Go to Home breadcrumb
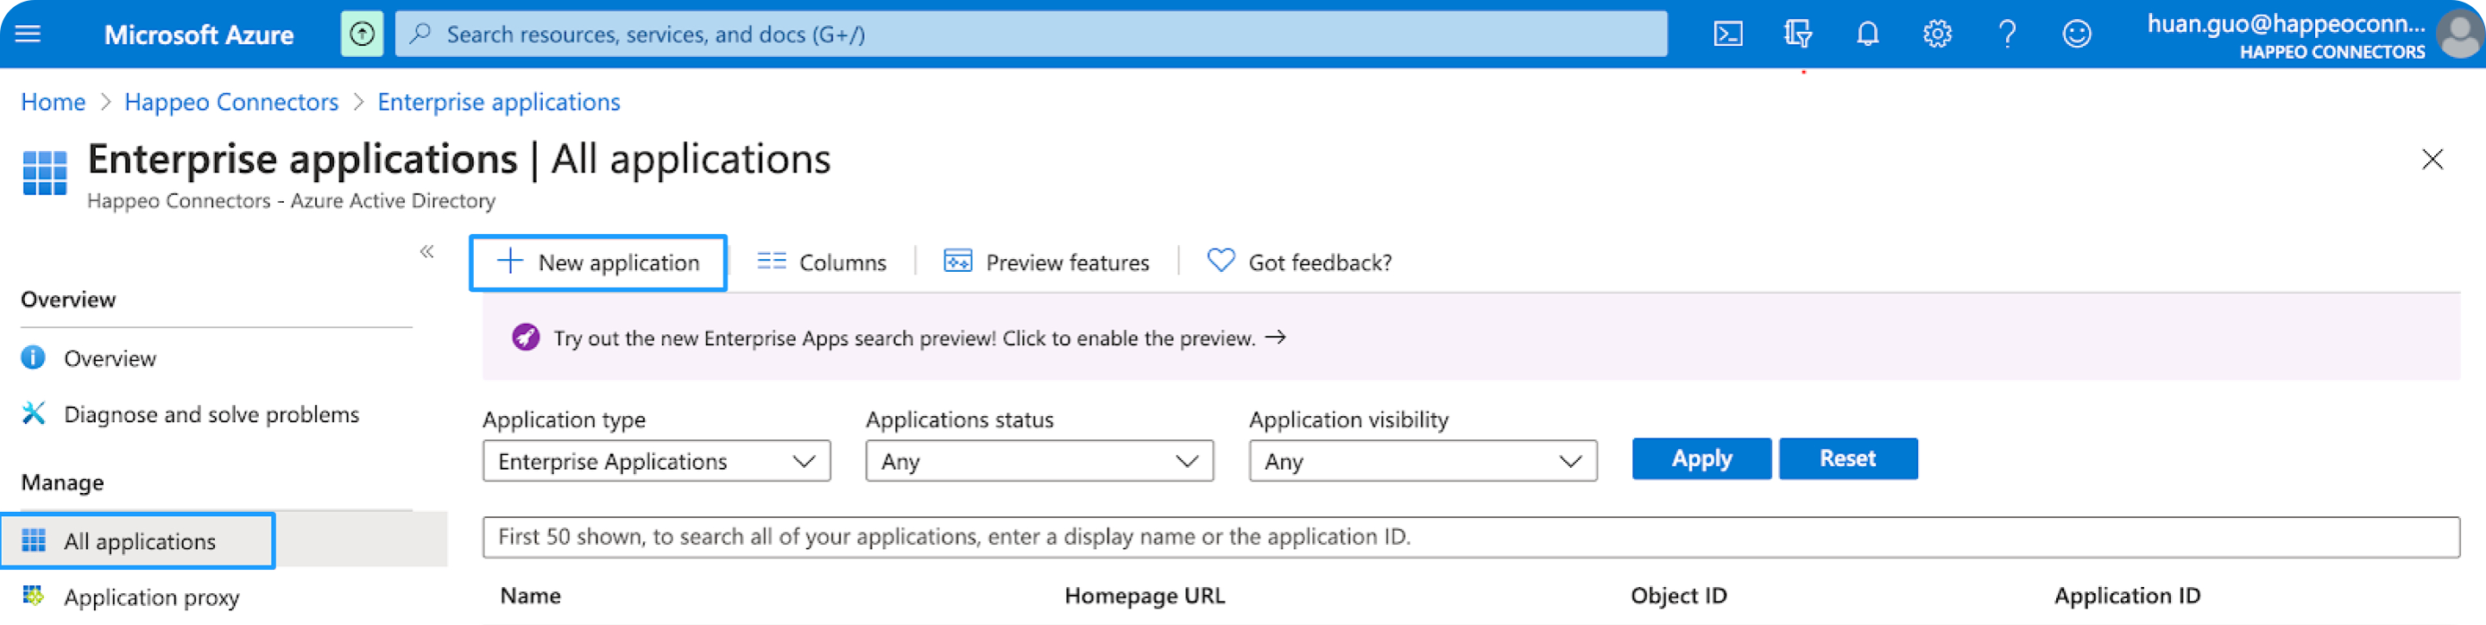 53,101
